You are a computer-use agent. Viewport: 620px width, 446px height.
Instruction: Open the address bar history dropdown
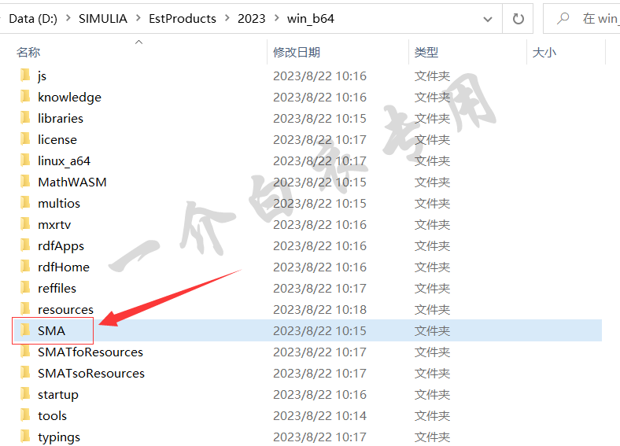coord(488,19)
